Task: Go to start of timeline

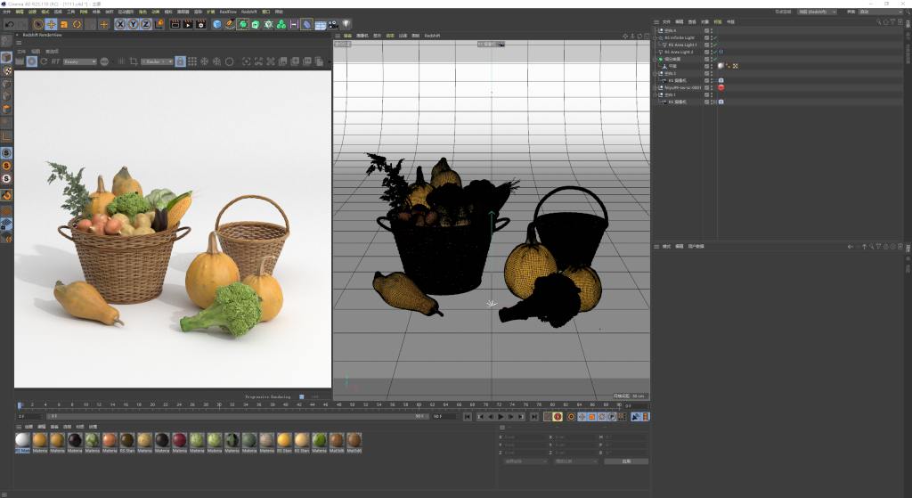Action: [x=468, y=417]
